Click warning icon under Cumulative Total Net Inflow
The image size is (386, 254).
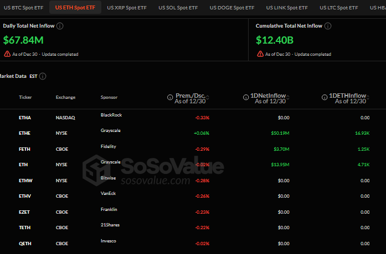(x=260, y=54)
